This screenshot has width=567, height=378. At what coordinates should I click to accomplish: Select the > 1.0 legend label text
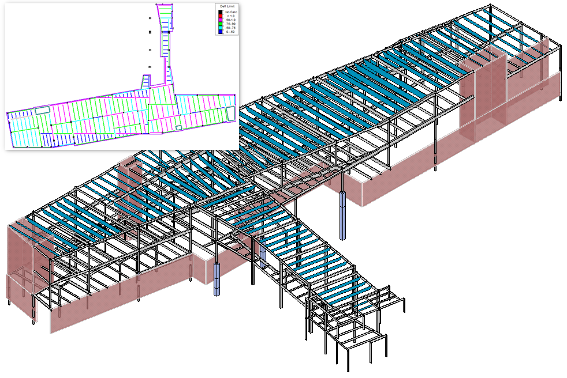pos(231,16)
